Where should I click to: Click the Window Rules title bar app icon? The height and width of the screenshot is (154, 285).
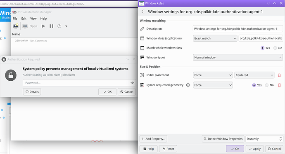(142, 3)
